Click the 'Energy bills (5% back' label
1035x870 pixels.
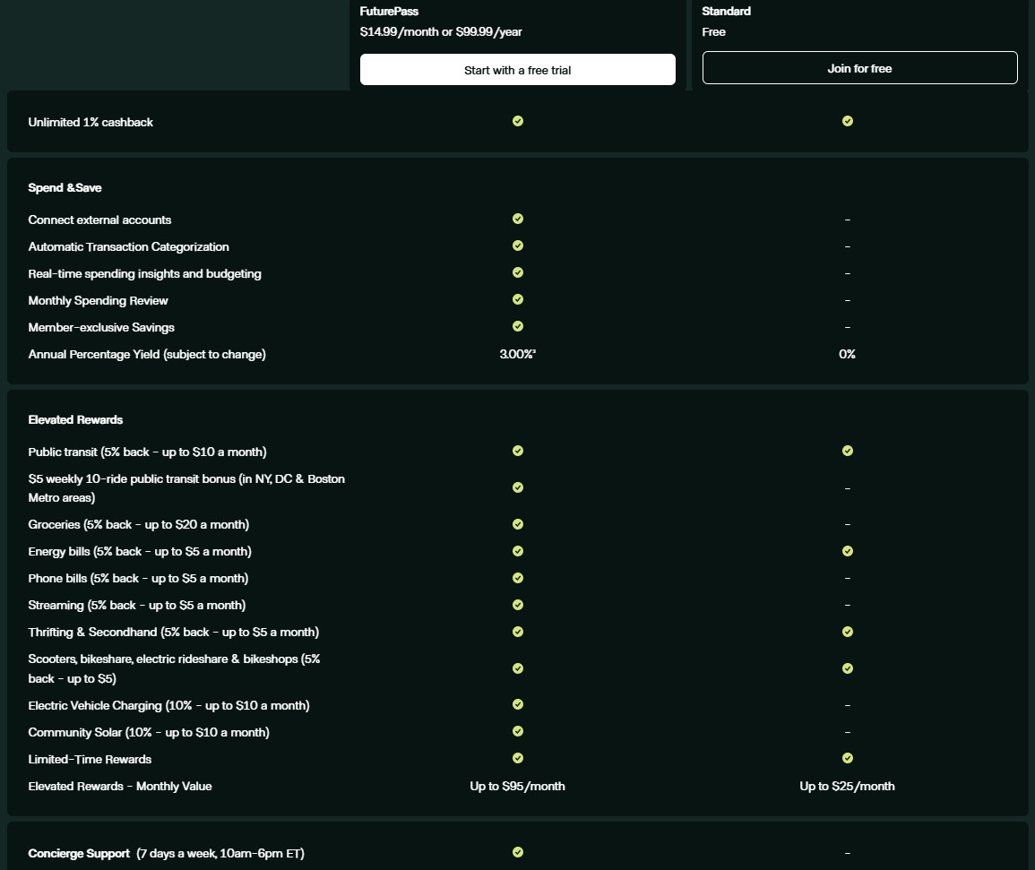[x=140, y=552]
